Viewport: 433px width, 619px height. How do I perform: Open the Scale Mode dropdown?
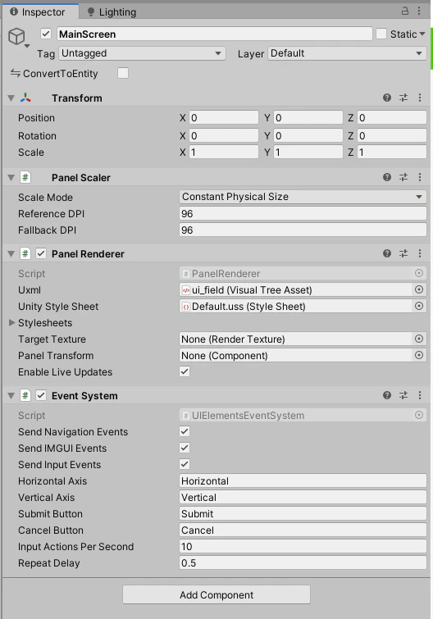pos(303,197)
